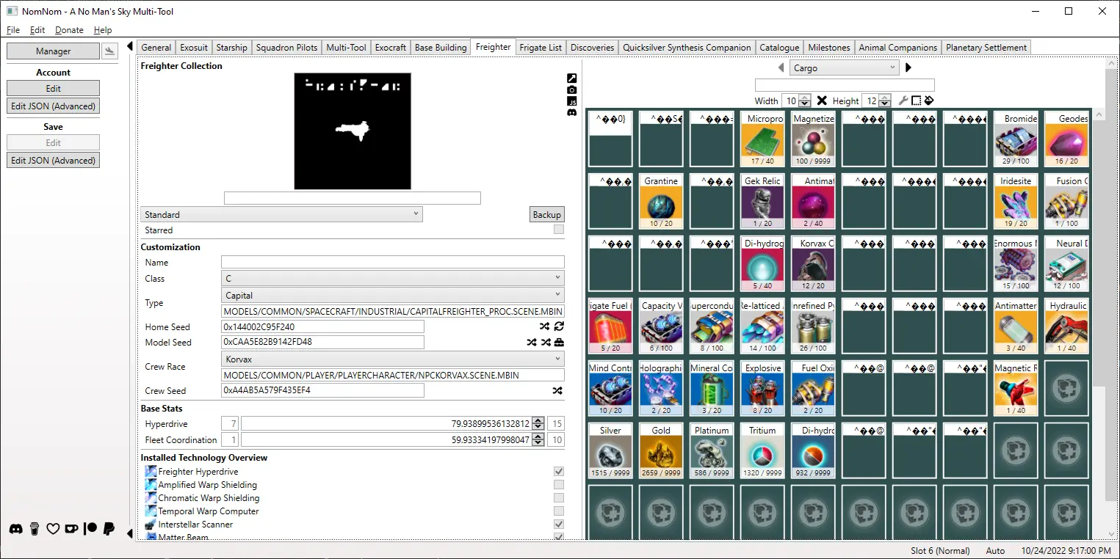Click the Patreon icon in the sidebar
The width and height of the screenshot is (1120, 559).
(x=91, y=528)
